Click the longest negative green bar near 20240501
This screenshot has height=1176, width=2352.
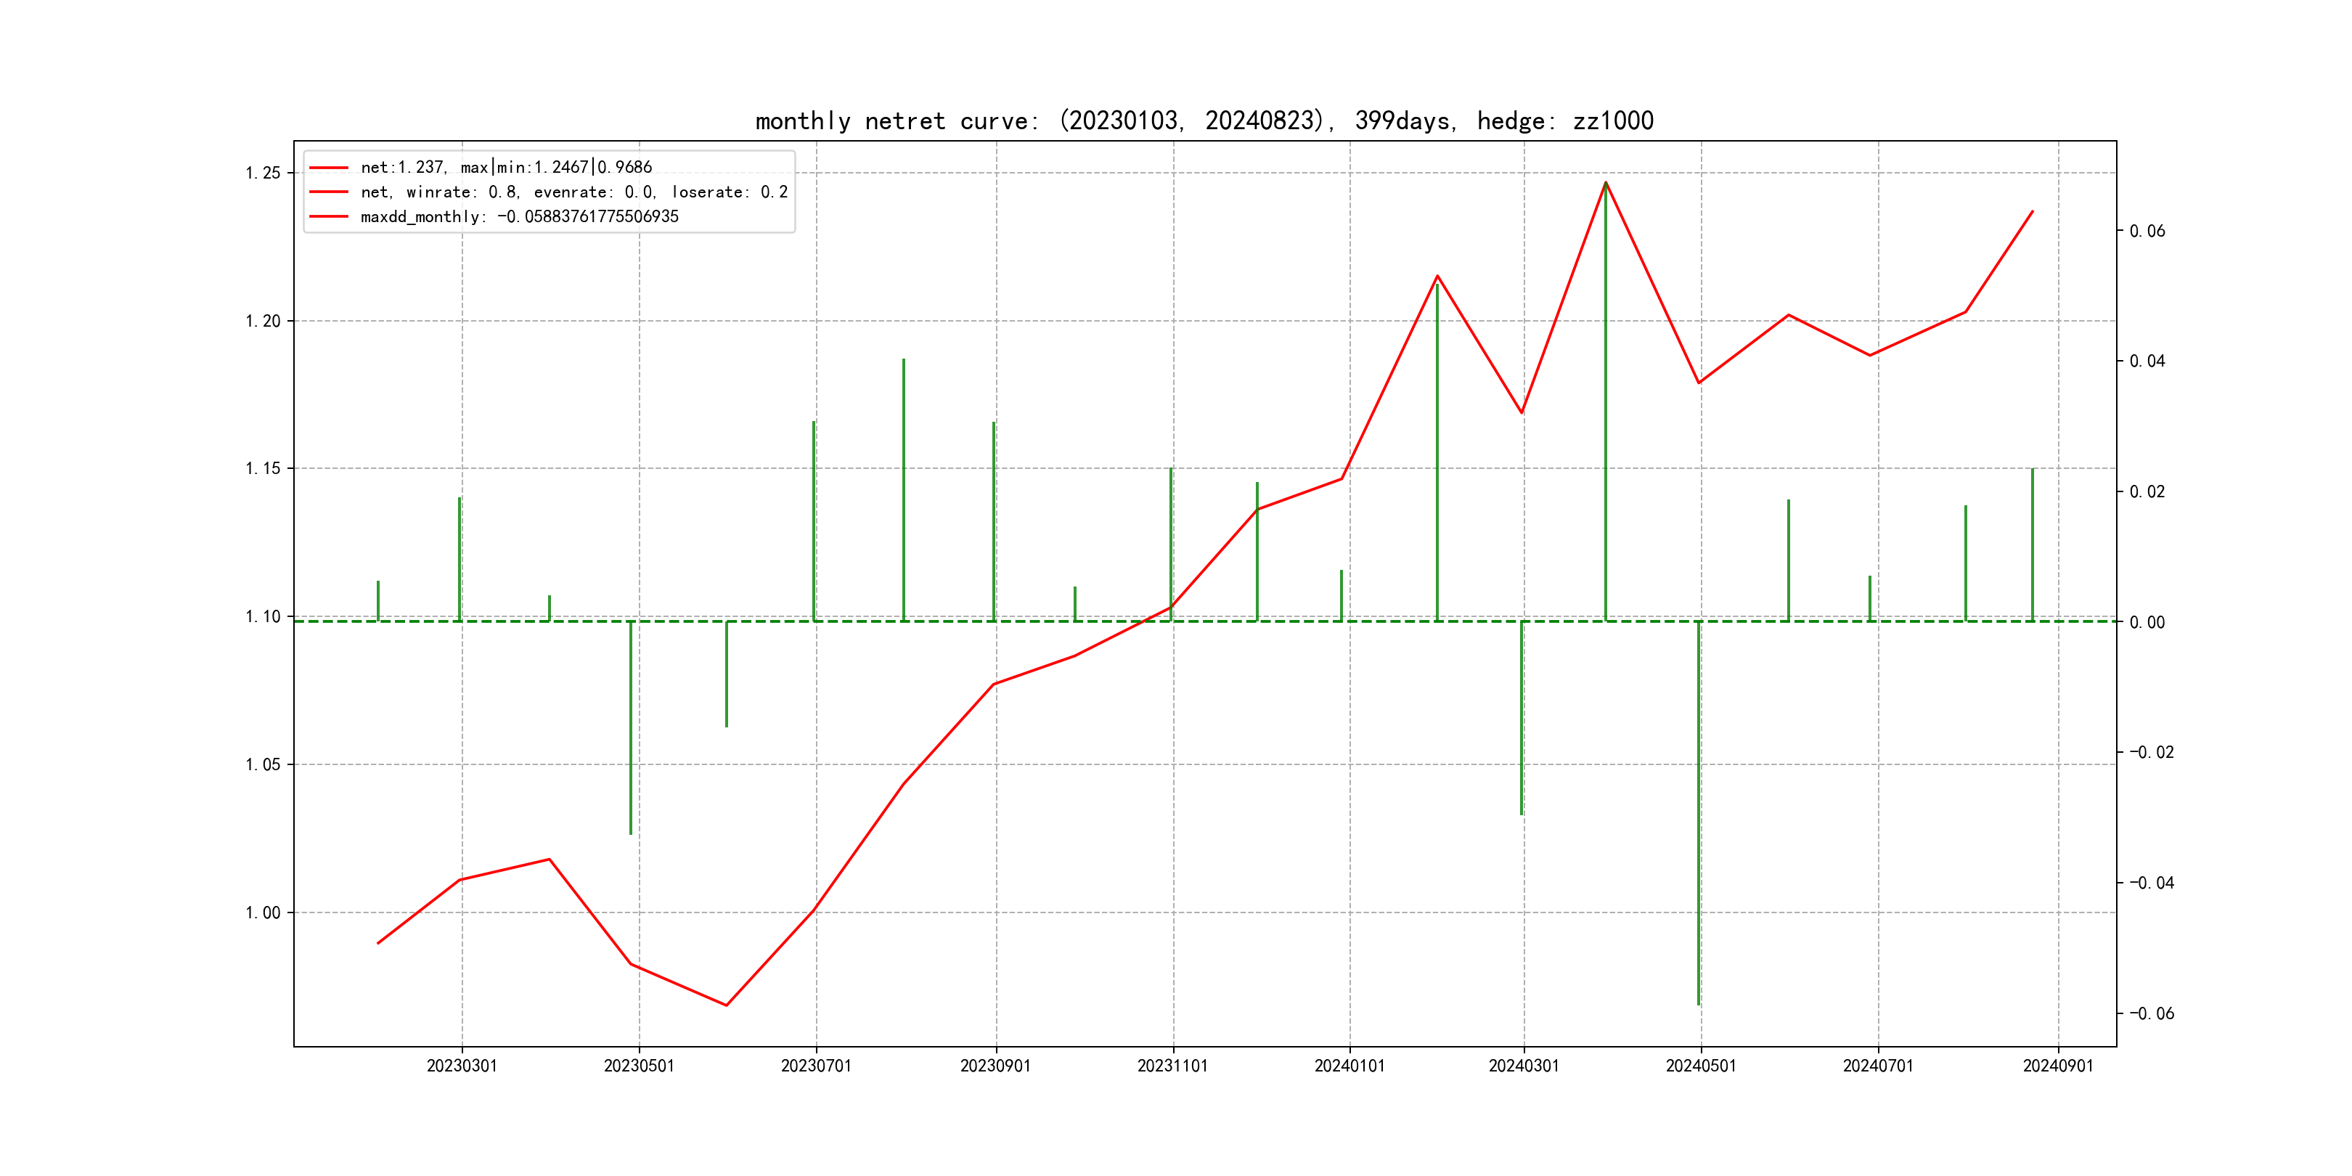pos(1698,812)
